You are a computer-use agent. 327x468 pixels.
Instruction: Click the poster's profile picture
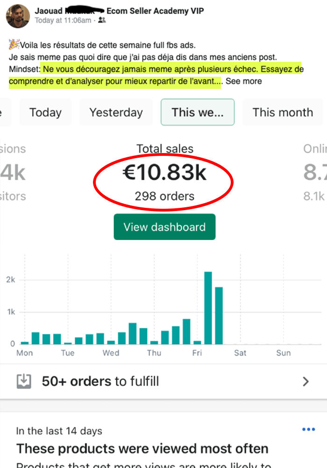(18, 15)
